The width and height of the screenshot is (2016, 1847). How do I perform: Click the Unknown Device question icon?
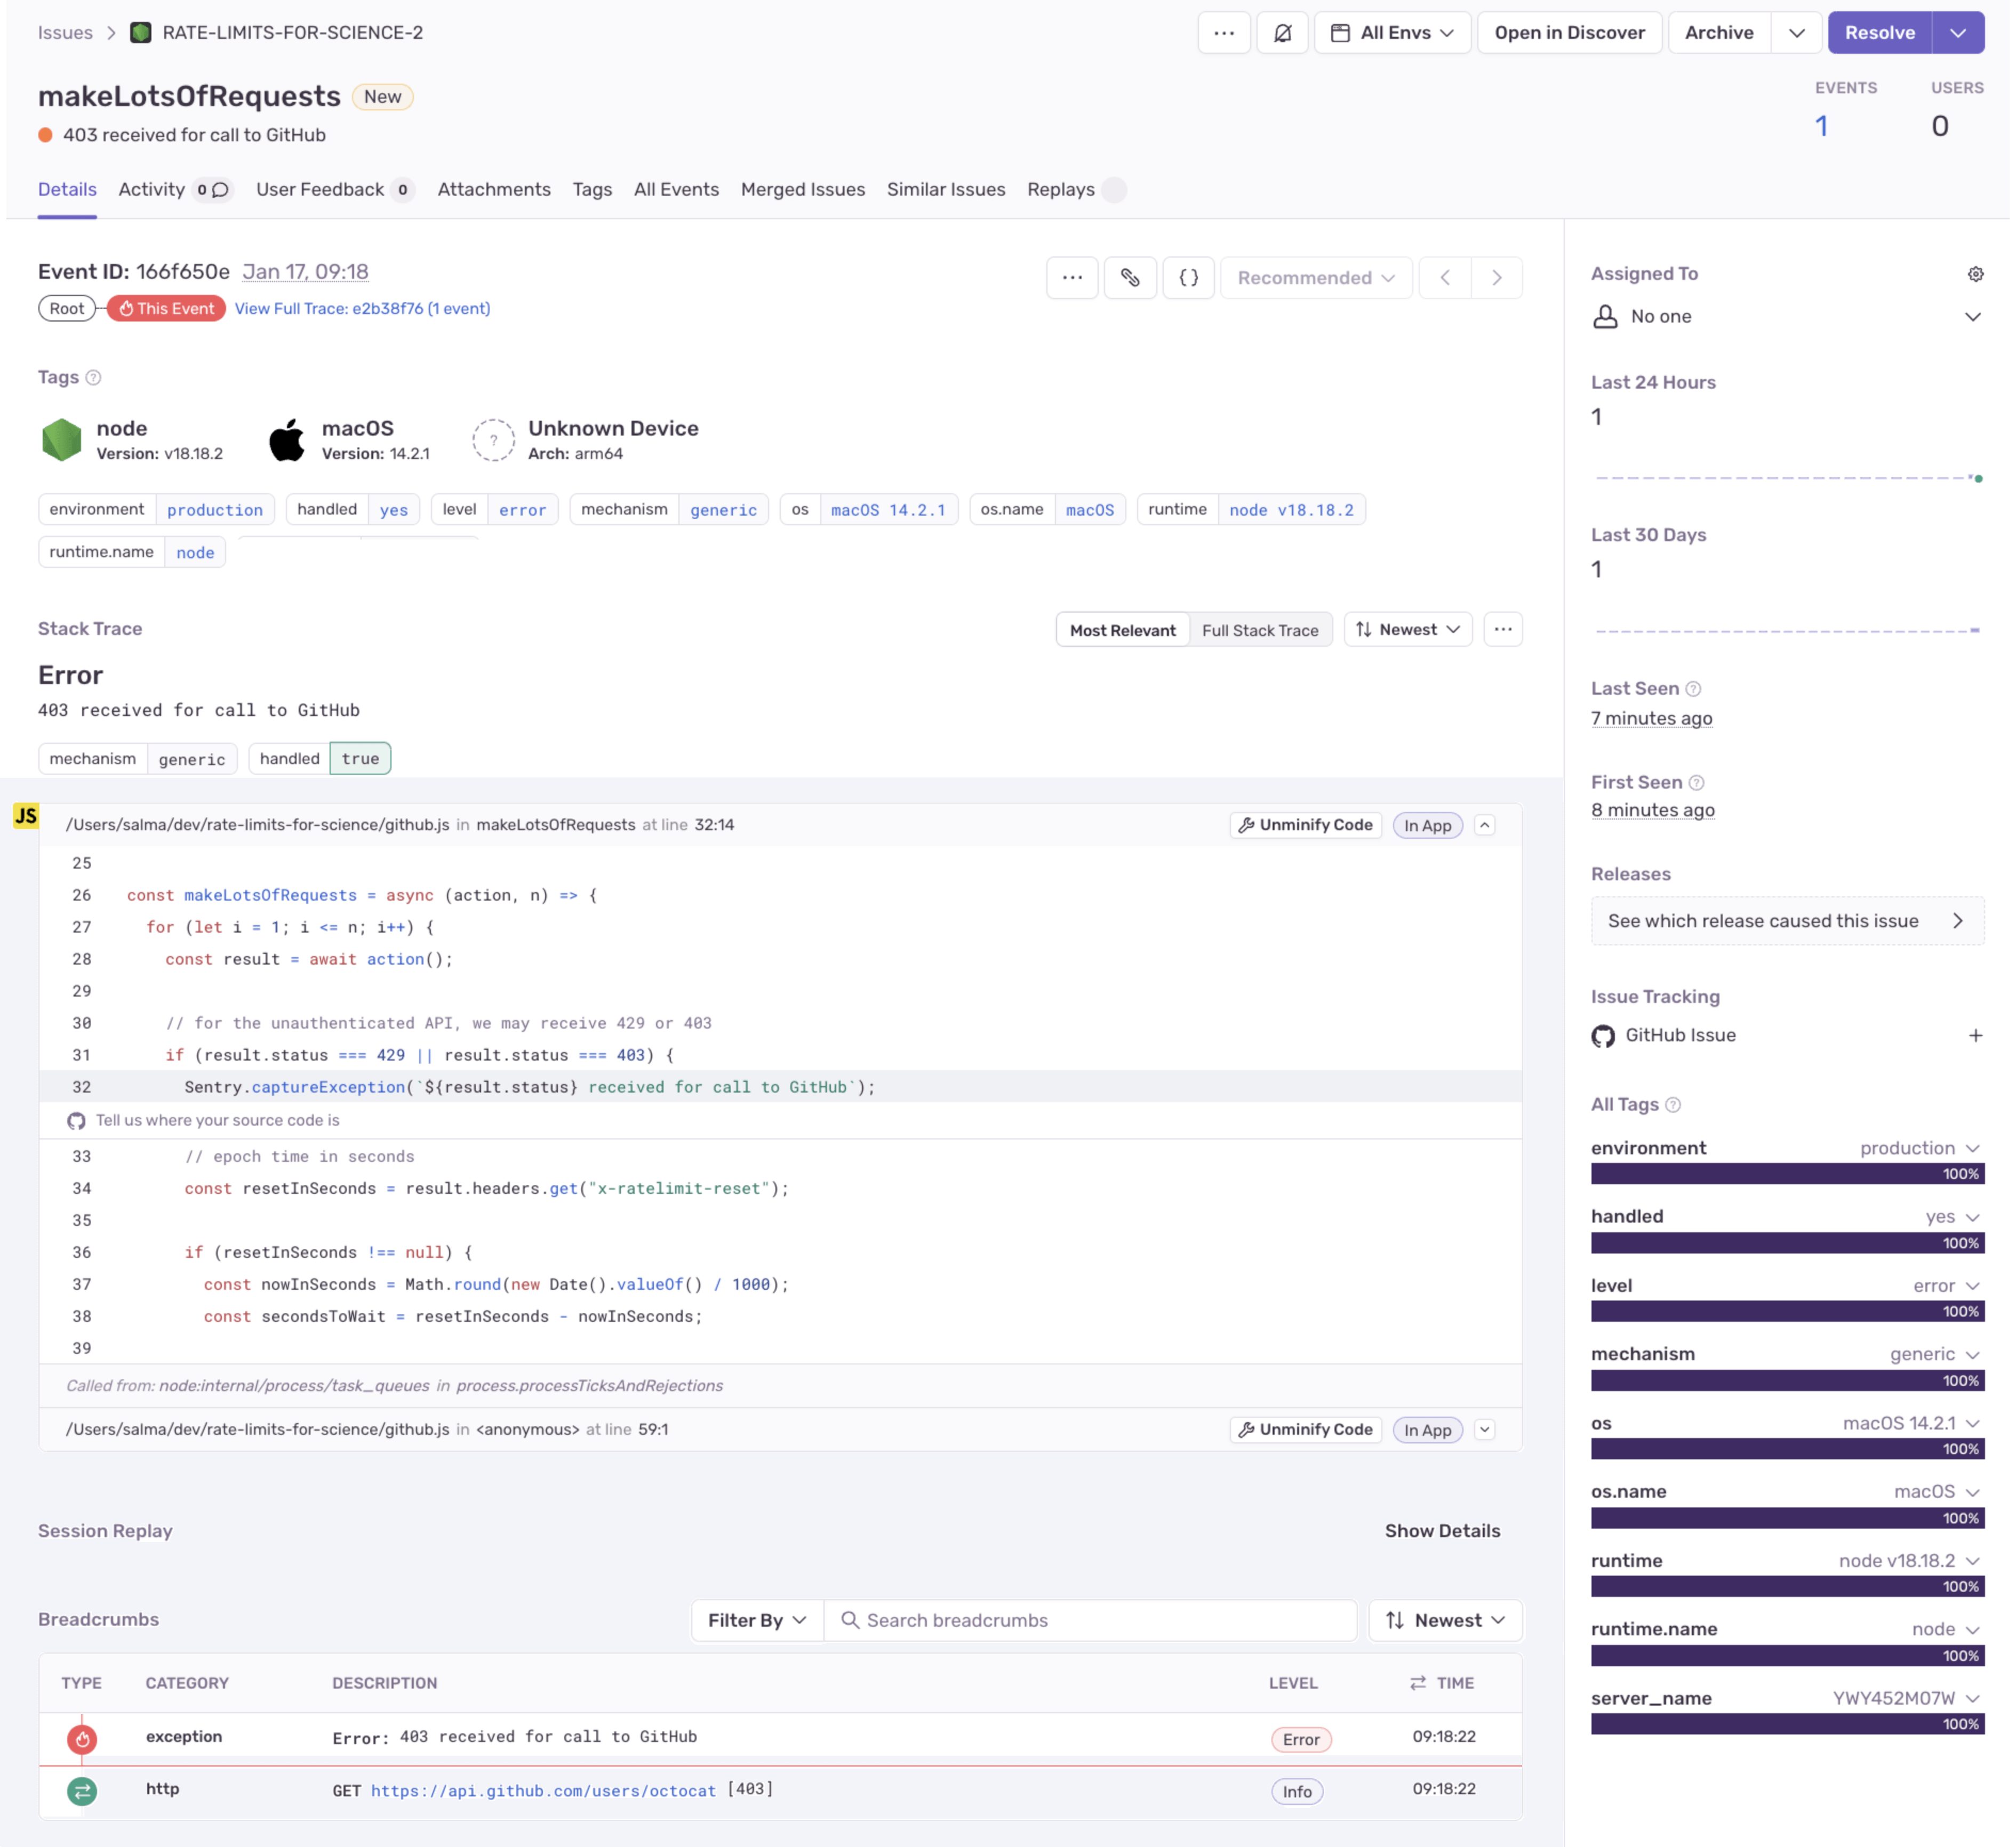tap(493, 440)
